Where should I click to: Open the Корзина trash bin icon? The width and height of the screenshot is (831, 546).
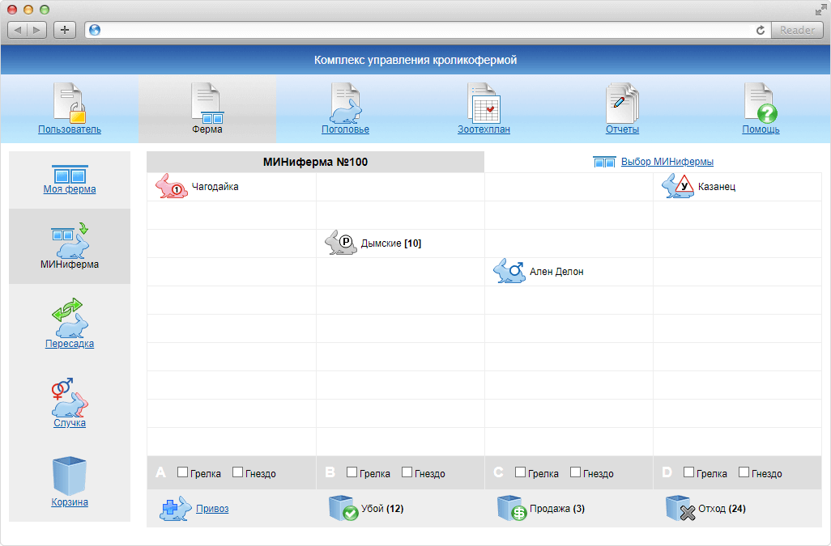coord(70,476)
